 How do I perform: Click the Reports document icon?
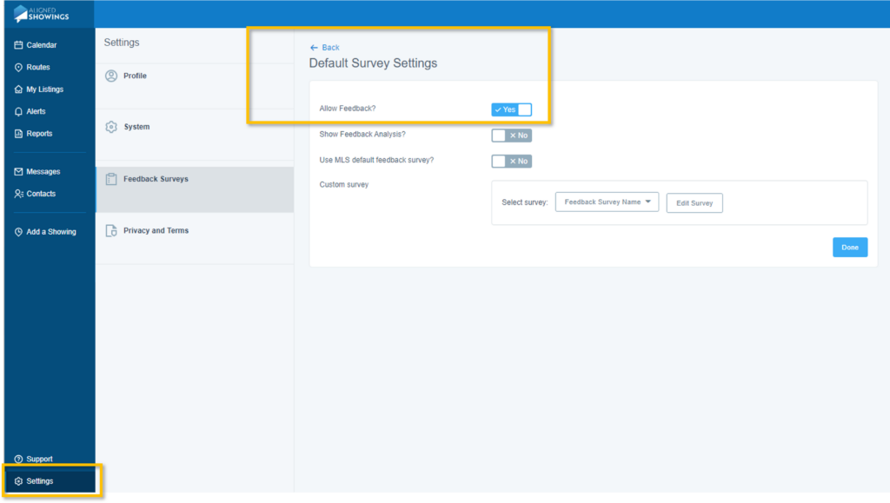click(x=19, y=134)
